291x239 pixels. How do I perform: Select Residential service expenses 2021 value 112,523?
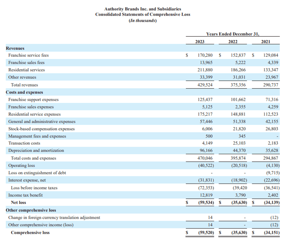pyautogui.click(x=271, y=114)
